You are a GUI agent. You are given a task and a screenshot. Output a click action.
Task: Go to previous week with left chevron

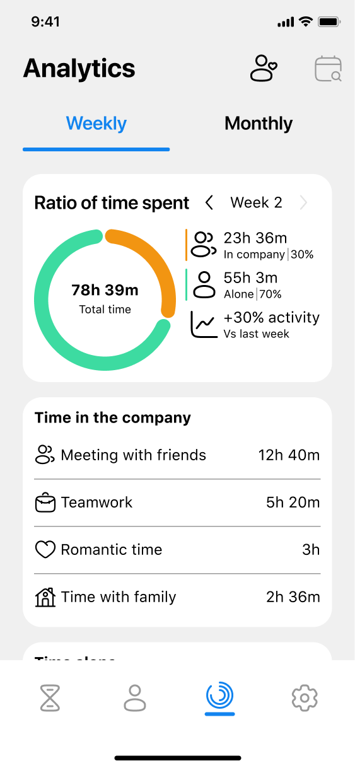(209, 202)
